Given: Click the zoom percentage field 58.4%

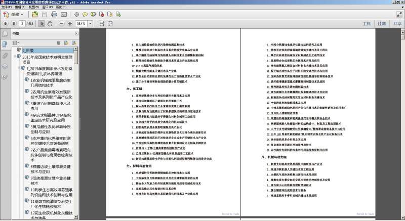Looking at the screenshot, I should 82,24.
